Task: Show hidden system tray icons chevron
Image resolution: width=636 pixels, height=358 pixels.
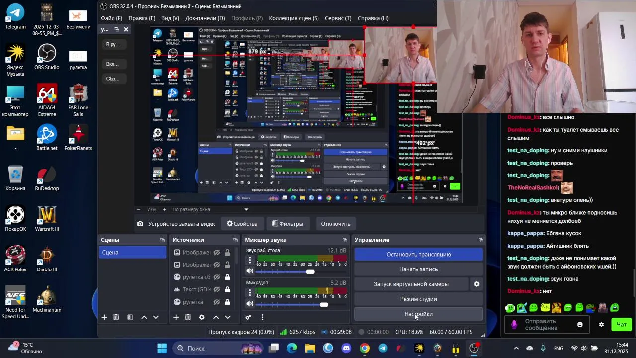Action: 516,348
